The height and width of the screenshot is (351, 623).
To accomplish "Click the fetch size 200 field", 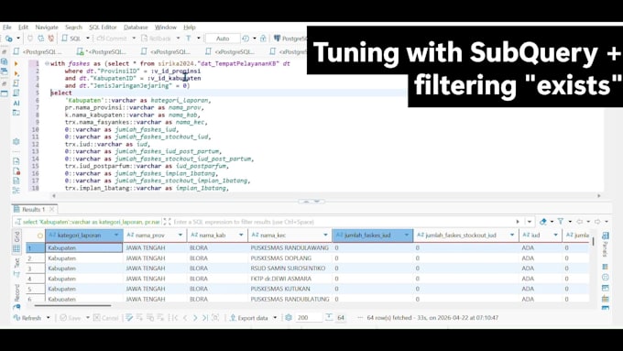I will (x=308, y=318).
